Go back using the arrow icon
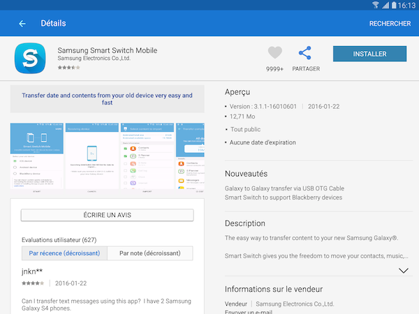This screenshot has height=314, width=419. click(x=22, y=24)
